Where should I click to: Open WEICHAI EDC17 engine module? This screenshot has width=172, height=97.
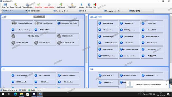pyautogui.click(x=68, y=36)
